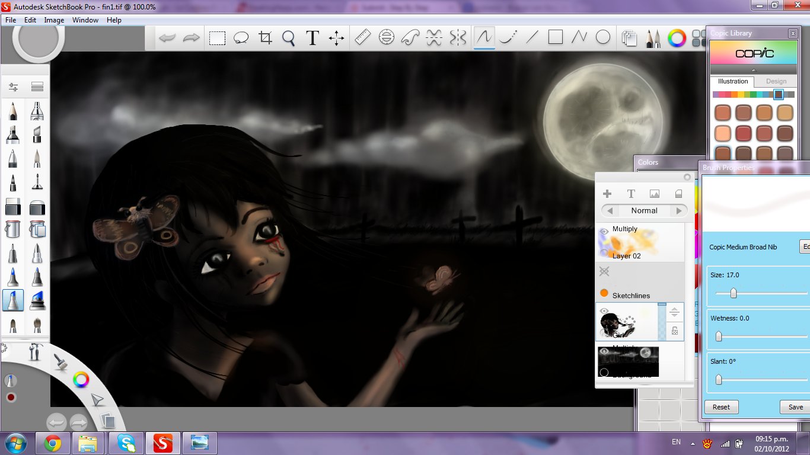Viewport: 810px width, 455px height.
Task: Open the Window menu
Action: click(85, 20)
